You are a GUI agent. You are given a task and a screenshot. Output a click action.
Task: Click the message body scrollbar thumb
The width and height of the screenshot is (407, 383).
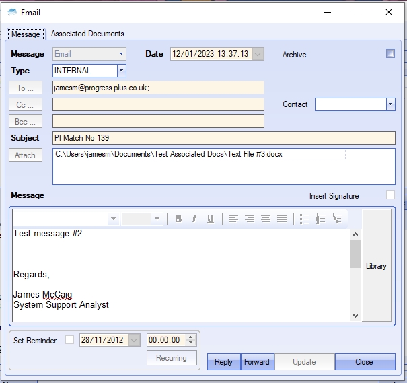[355, 254]
